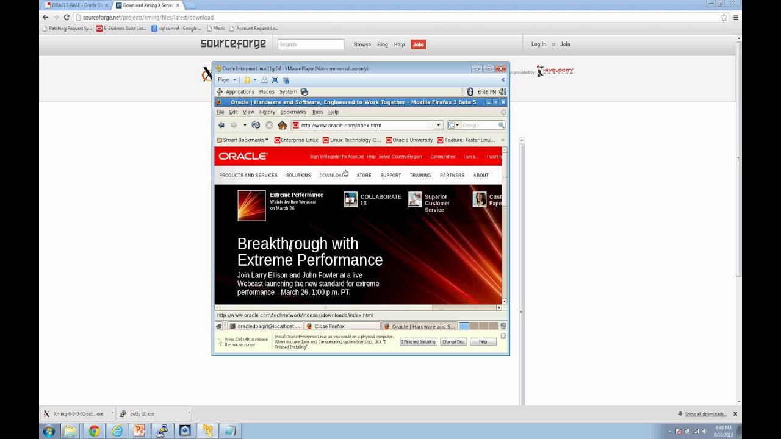Open the Firefox History menu
Image resolution: width=781 pixels, height=439 pixels.
coord(267,112)
